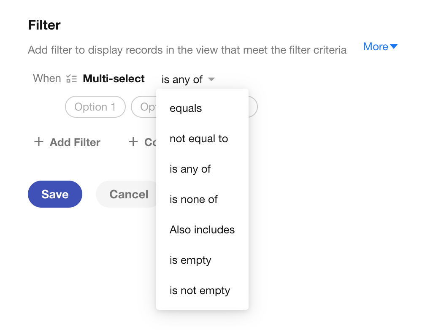This screenshot has height=330, width=433.
Task: Click the blue triangle next to More
Action: coord(394,46)
